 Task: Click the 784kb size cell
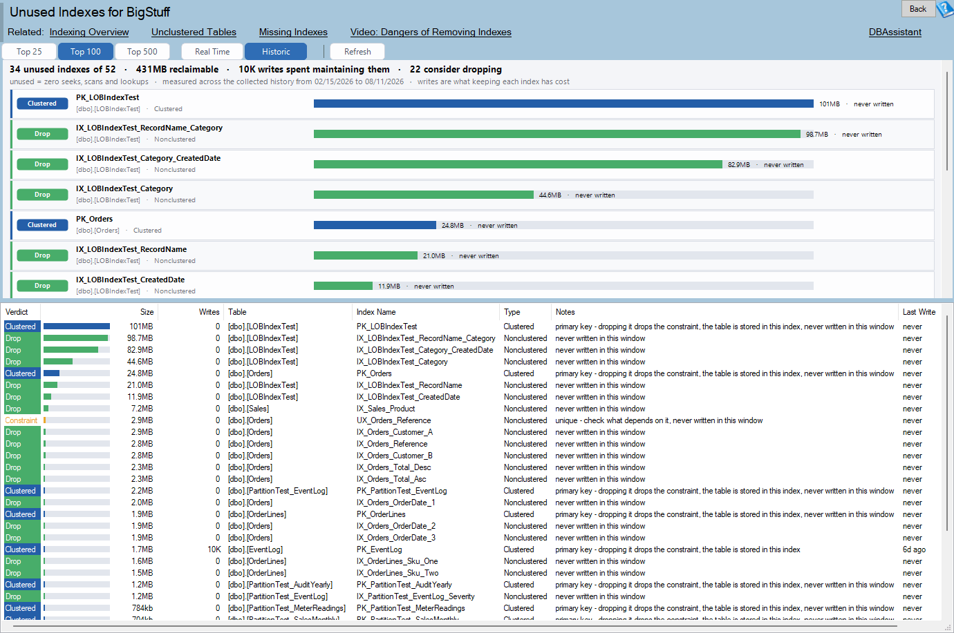tap(142, 608)
